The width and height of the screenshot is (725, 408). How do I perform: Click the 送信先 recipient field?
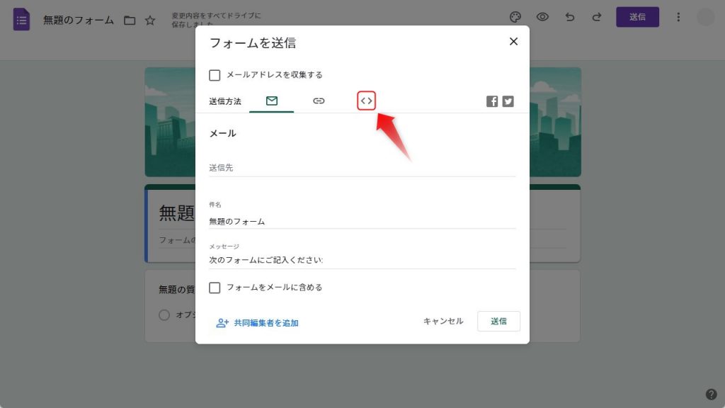pyautogui.click(x=362, y=168)
